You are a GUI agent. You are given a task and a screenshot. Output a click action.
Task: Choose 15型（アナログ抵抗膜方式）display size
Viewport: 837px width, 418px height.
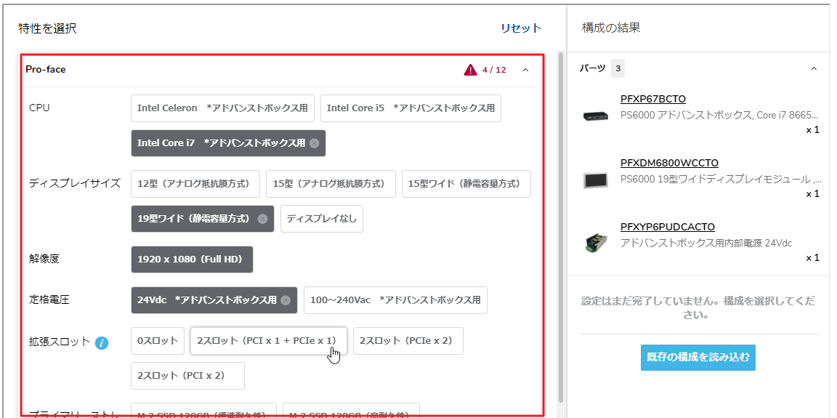click(331, 184)
